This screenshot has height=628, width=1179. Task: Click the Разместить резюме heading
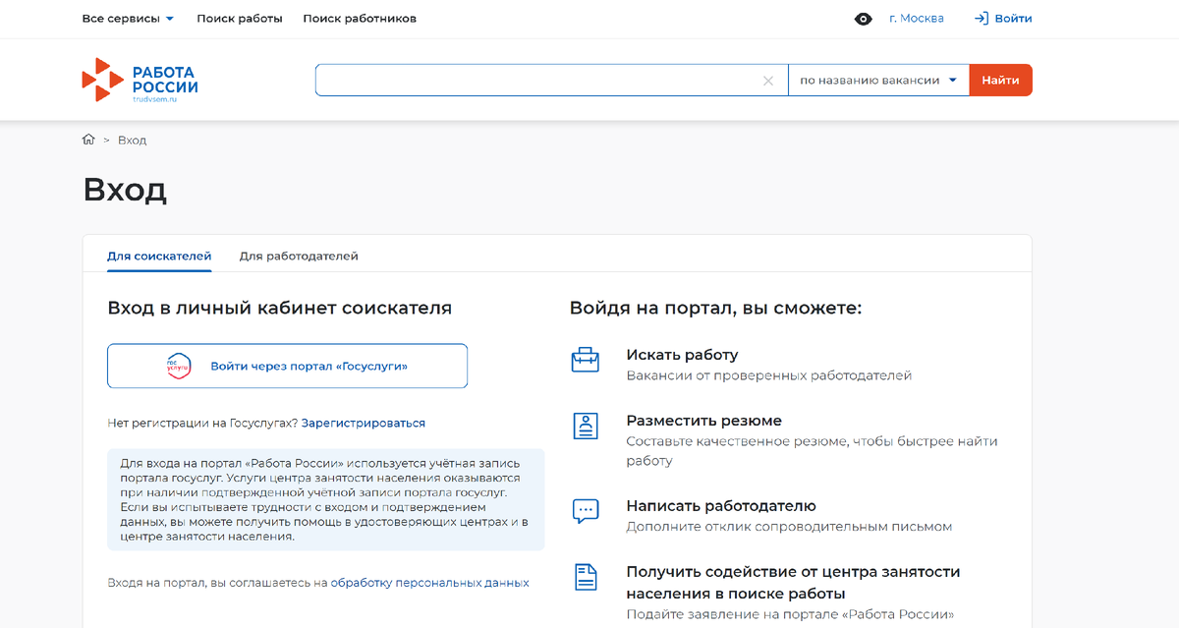703,421
